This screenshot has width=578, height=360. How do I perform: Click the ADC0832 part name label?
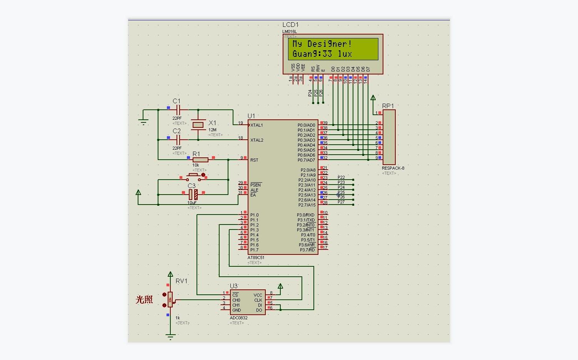[x=239, y=318]
